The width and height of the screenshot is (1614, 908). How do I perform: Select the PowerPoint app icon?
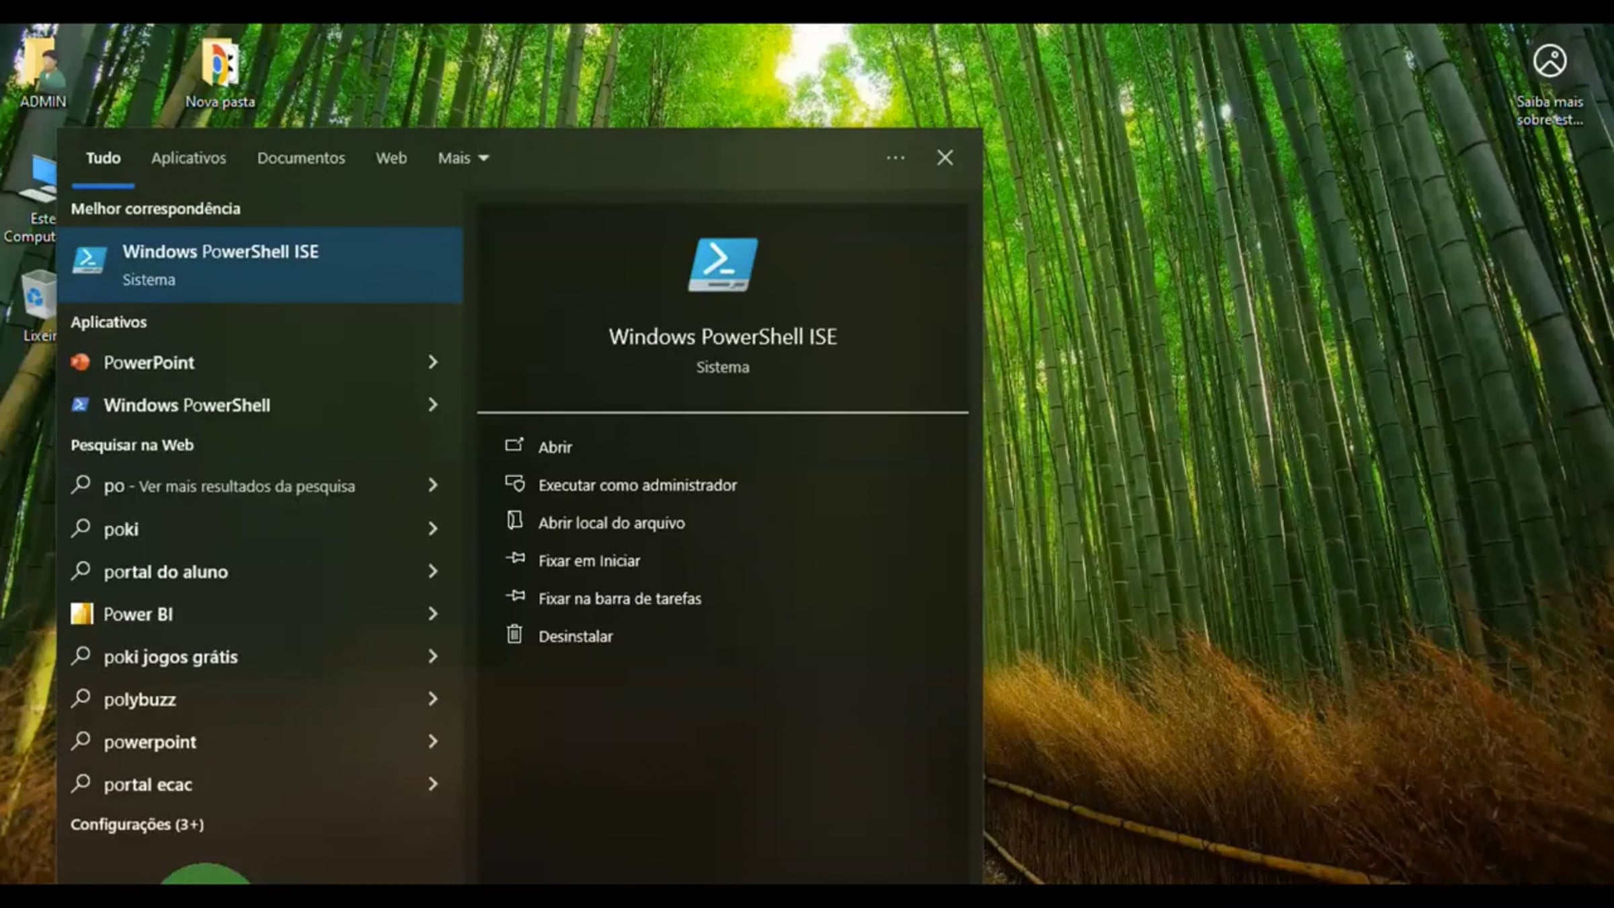tap(81, 363)
